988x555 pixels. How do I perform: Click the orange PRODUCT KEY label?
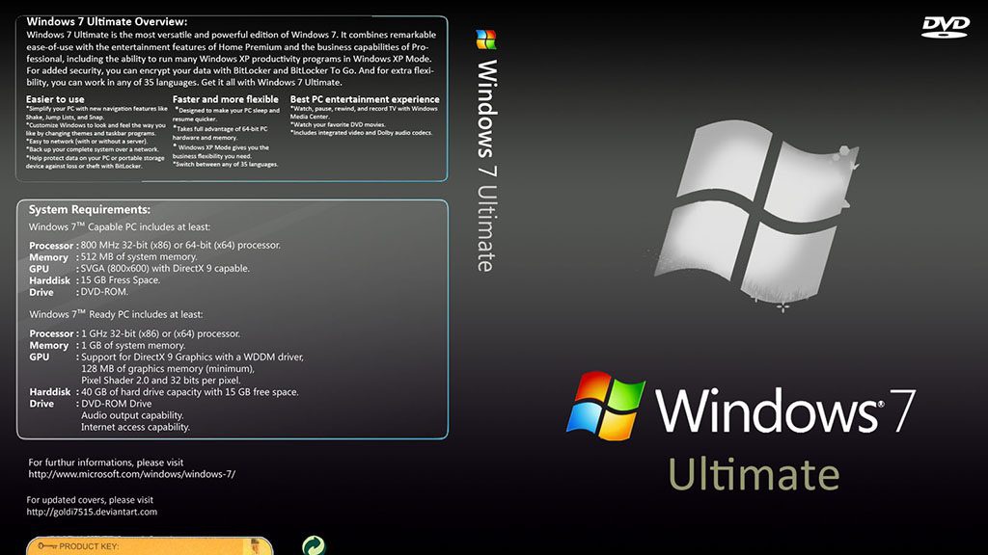pos(150,546)
